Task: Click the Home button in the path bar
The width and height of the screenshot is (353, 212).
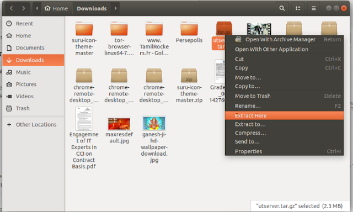Action: tap(56, 8)
